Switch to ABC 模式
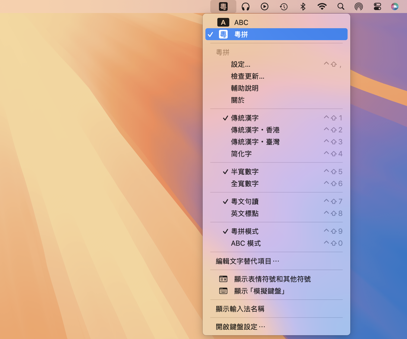Viewport: 407px width, 339px height. tap(245, 243)
